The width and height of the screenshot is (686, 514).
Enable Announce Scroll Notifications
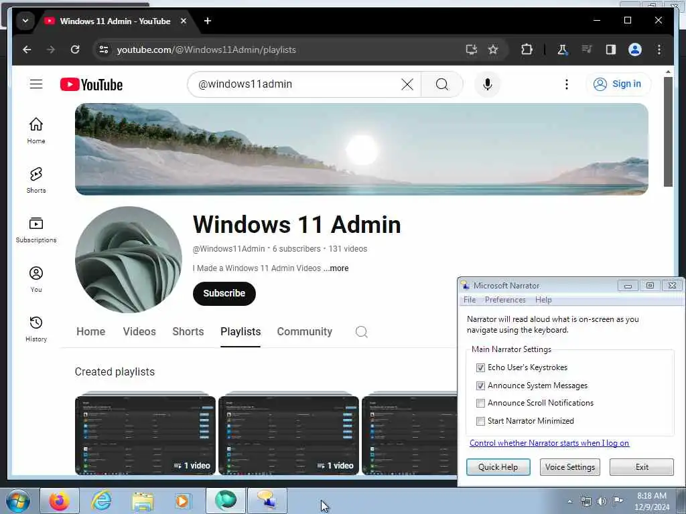click(x=480, y=403)
